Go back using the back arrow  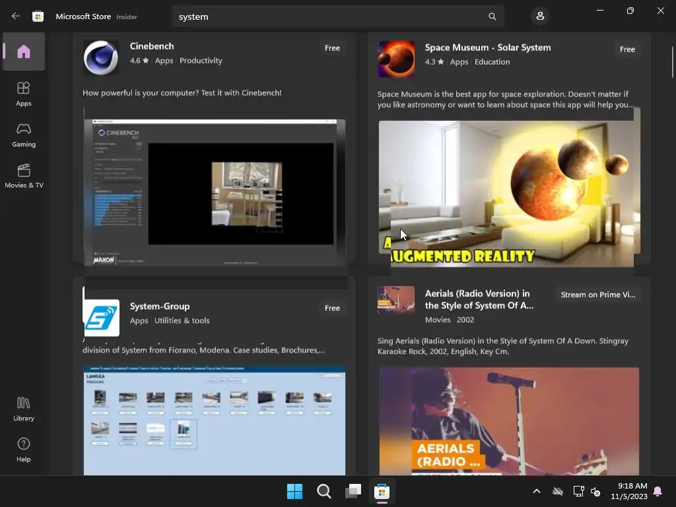(x=16, y=17)
